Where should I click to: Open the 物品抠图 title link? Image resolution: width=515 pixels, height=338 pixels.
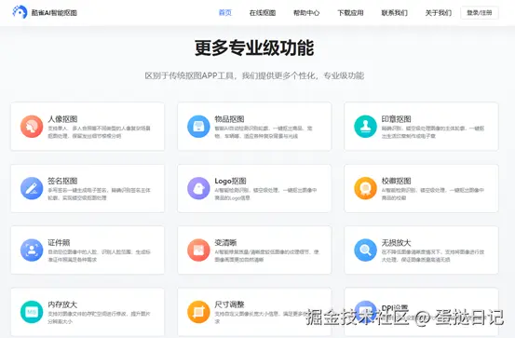pos(229,119)
